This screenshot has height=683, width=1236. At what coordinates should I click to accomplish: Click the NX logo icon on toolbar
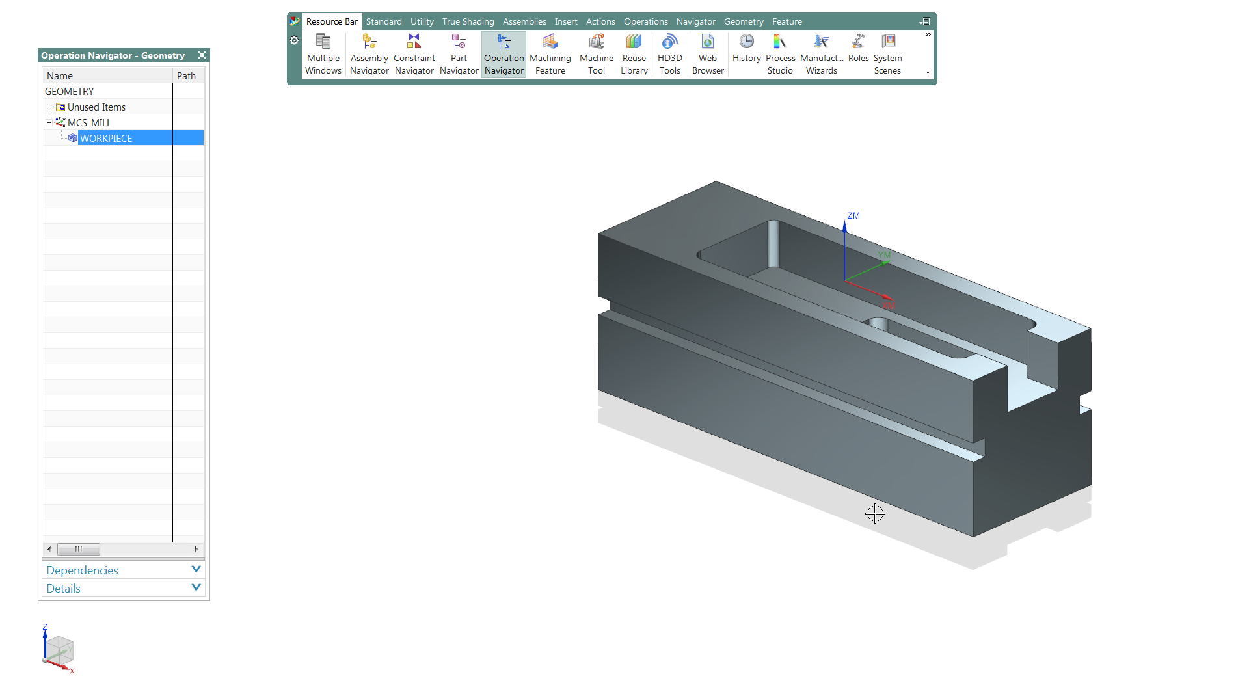295,21
